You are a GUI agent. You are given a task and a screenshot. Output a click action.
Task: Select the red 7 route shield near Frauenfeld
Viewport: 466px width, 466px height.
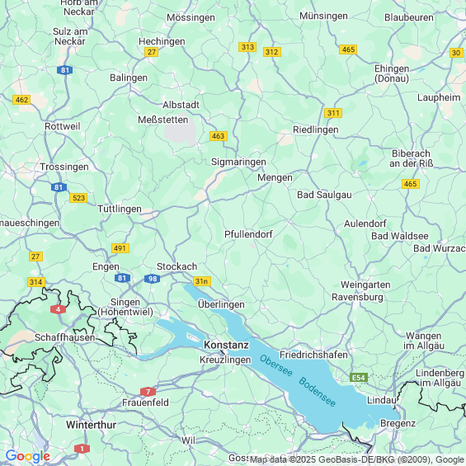(x=148, y=392)
